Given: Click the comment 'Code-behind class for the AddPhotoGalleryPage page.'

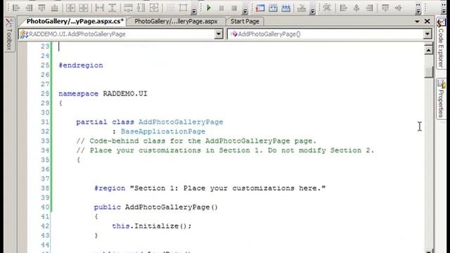Looking at the screenshot, I should (196, 141).
